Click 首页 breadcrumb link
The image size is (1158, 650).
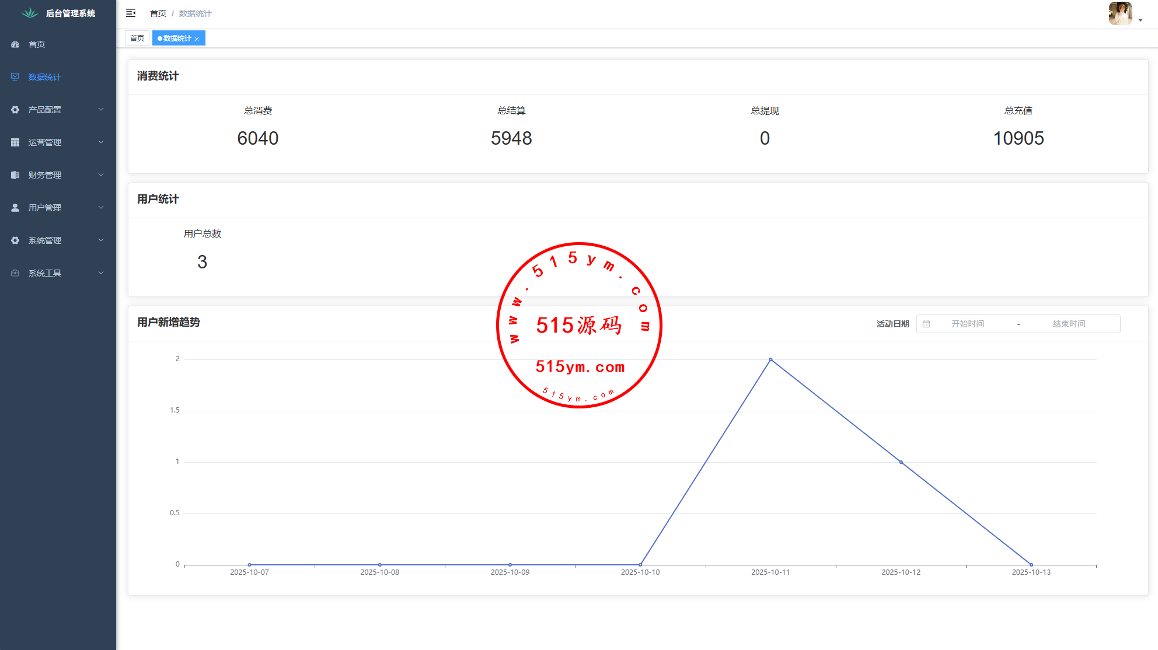tap(158, 13)
